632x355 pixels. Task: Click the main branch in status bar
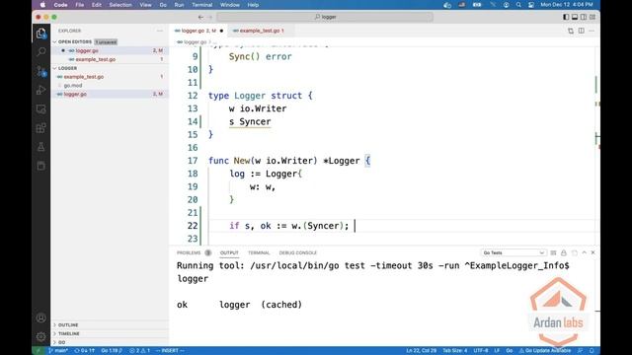pos(58,351)
